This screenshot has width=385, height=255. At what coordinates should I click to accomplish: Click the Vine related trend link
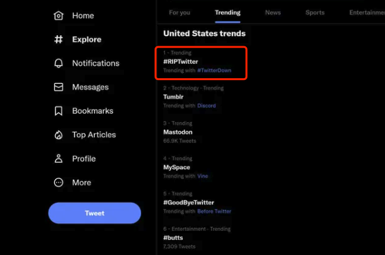[x=202, y=176]
